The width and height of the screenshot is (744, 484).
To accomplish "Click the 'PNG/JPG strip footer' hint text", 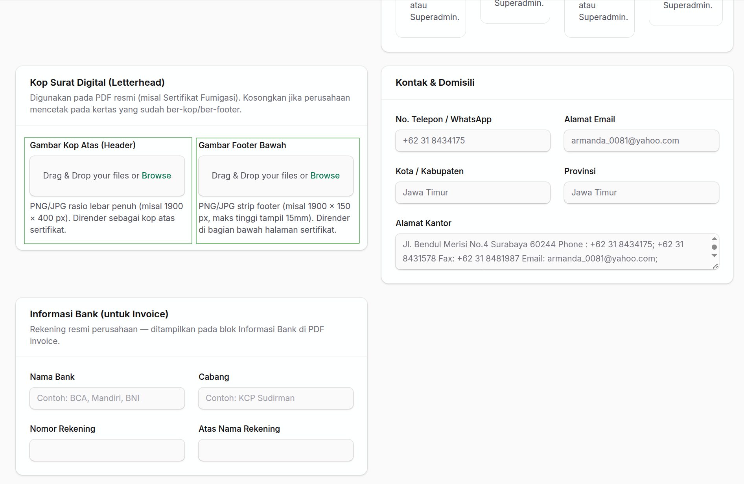I will 274,218.
